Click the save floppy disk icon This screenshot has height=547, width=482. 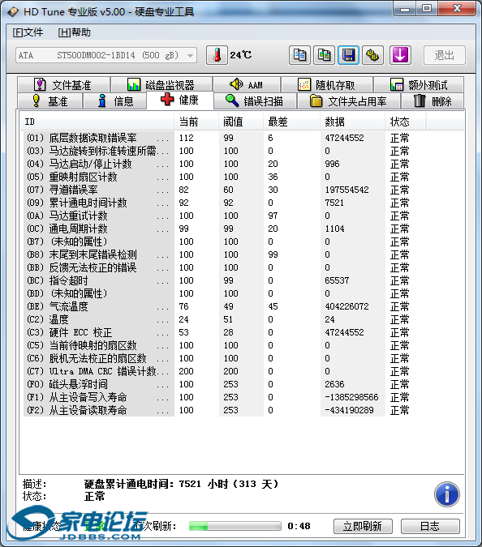[x=348, y=55]
